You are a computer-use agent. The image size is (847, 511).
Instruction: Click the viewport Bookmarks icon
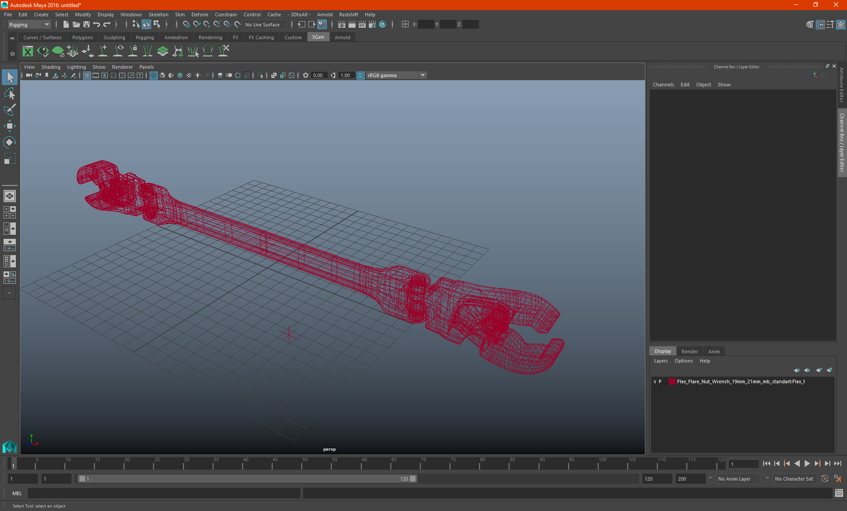click(47, 75)
